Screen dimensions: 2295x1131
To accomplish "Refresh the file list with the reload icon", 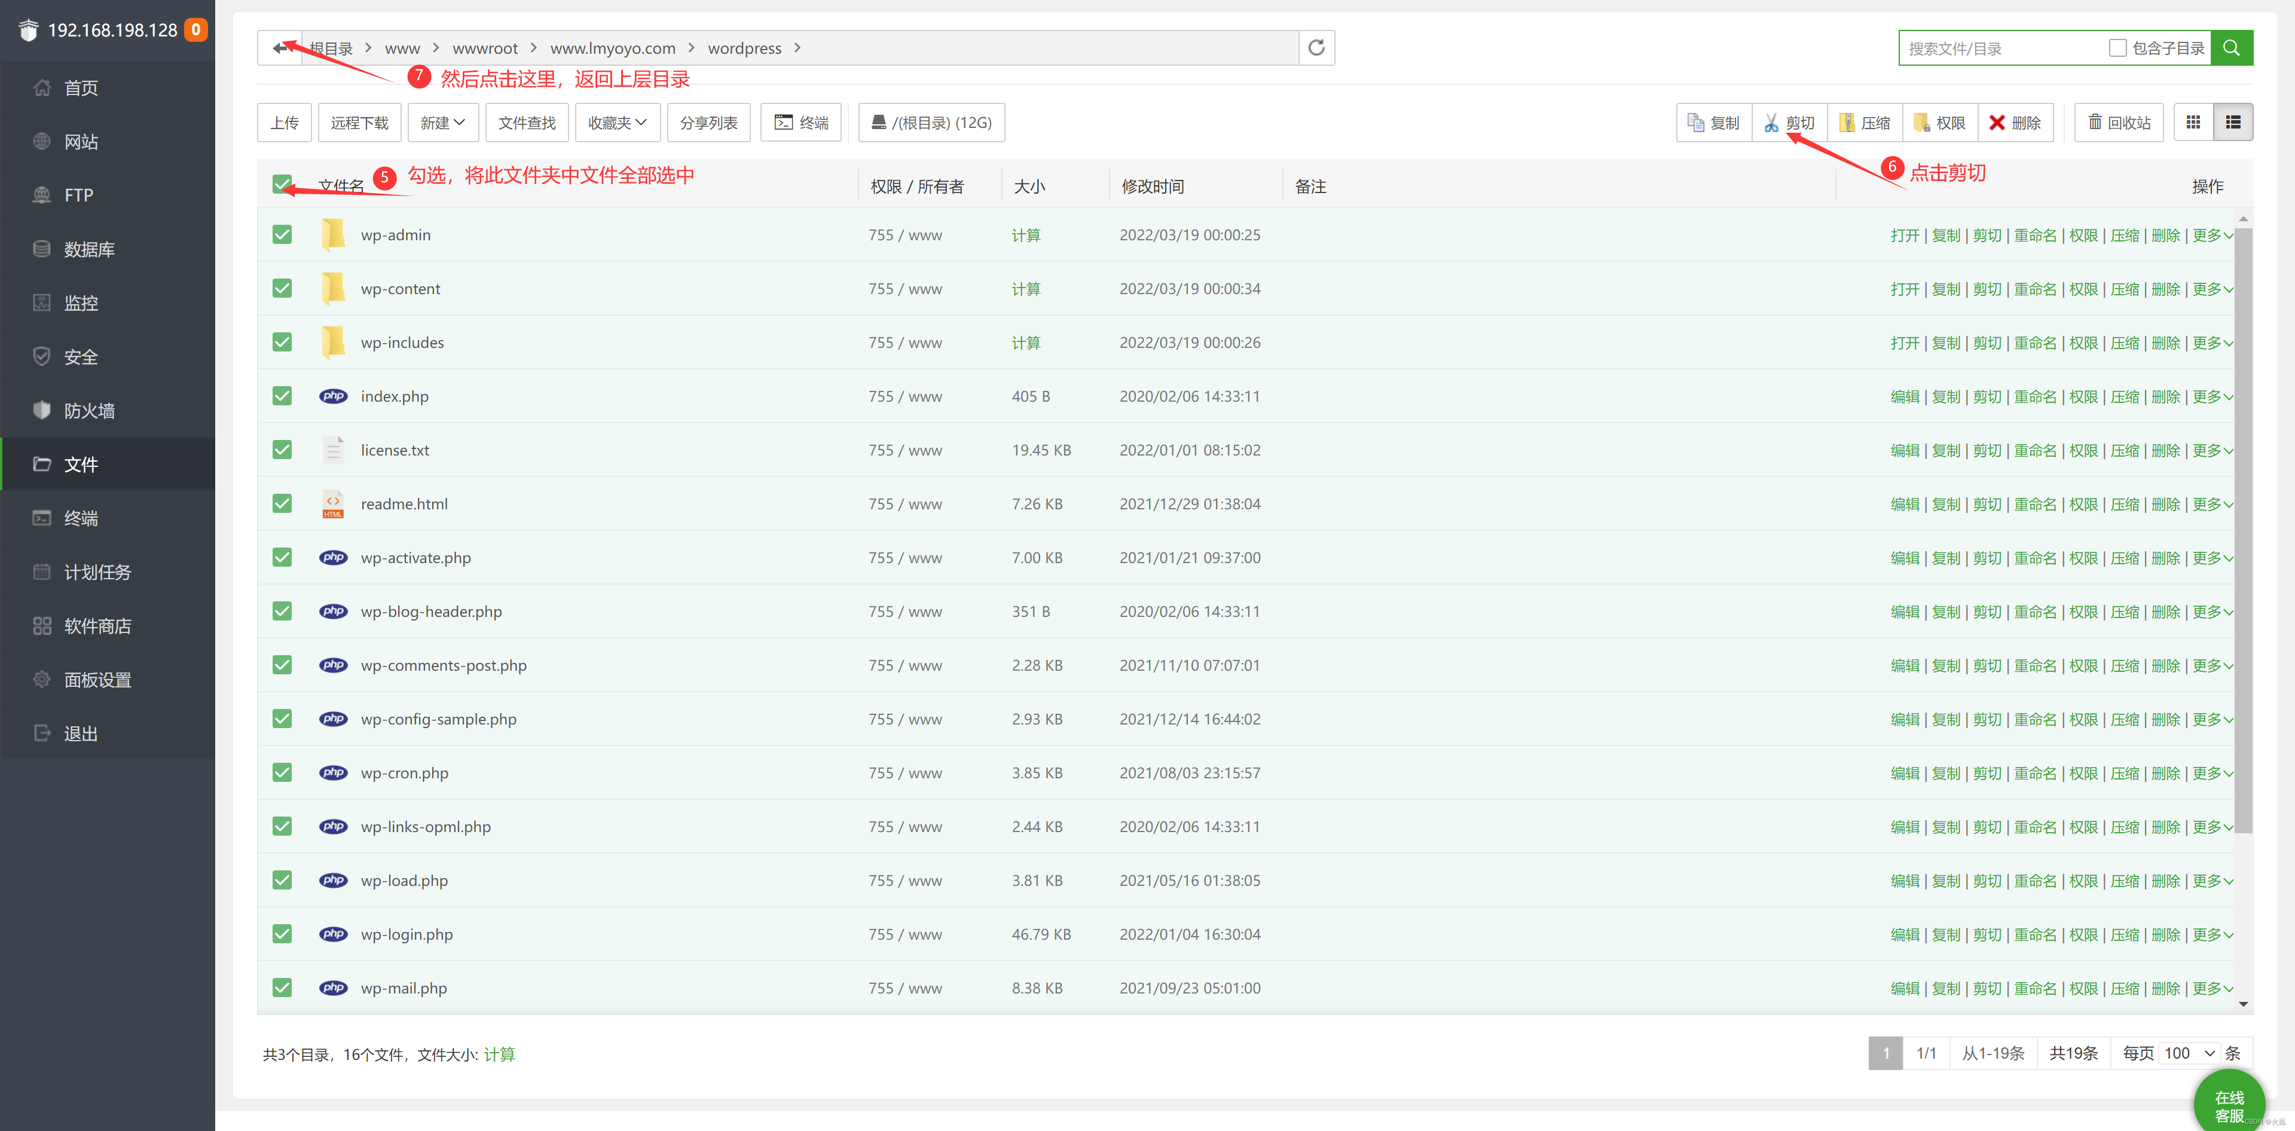I will tap(1317, 48).
